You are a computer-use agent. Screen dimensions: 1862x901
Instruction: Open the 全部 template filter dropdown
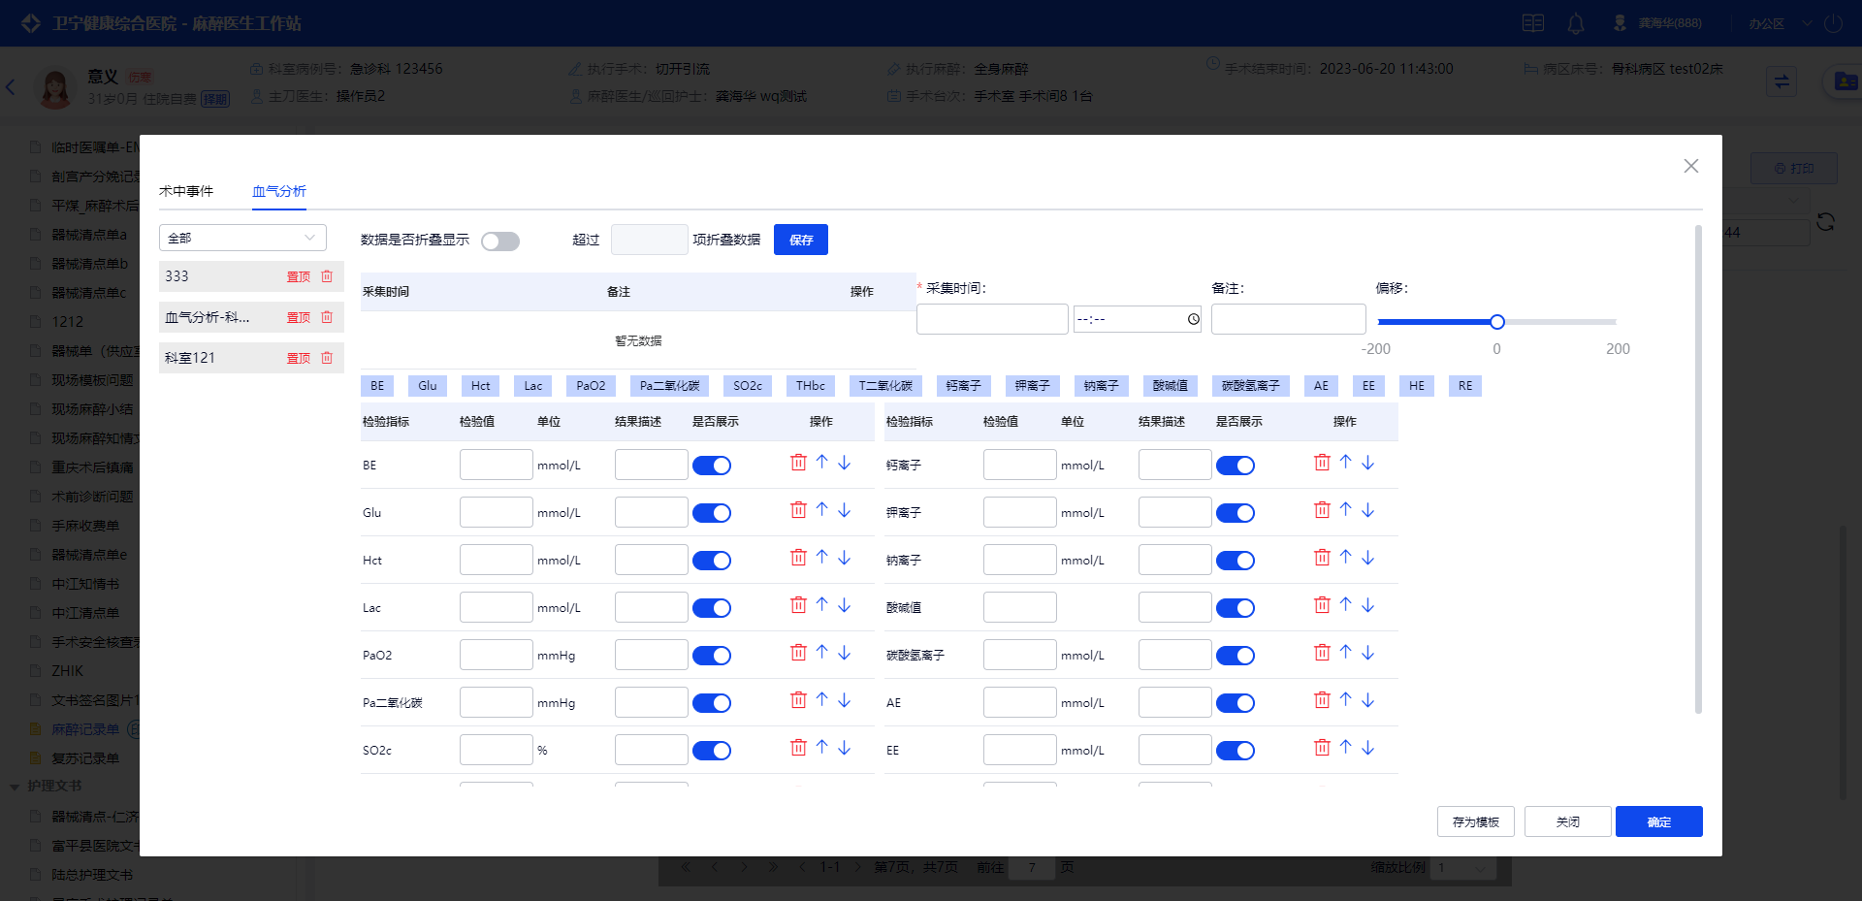pyautogui.click(x=242, y=238)
